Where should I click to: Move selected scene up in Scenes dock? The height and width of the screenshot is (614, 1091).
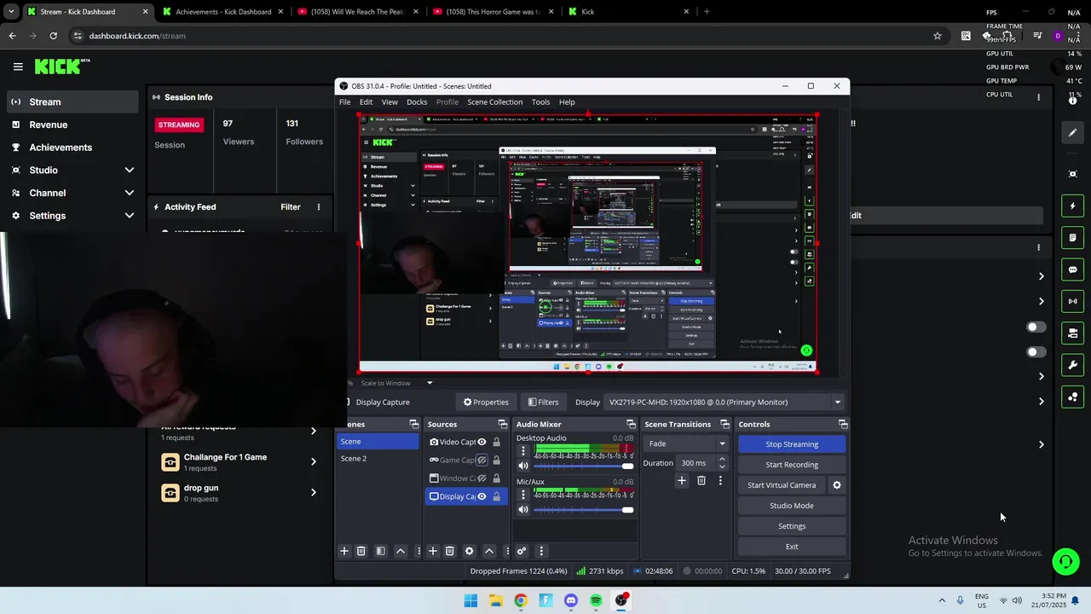(x=401, y=551)
